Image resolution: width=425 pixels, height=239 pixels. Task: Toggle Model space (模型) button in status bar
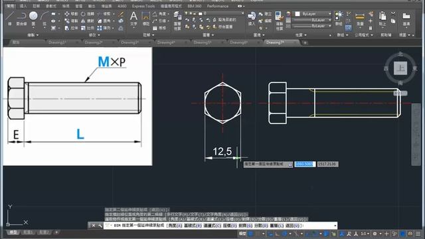coord(242,233)
